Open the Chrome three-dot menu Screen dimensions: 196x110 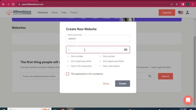pos(193,4)
